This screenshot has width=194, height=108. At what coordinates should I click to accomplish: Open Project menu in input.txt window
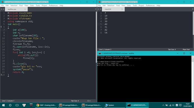(x=141, y=6)
